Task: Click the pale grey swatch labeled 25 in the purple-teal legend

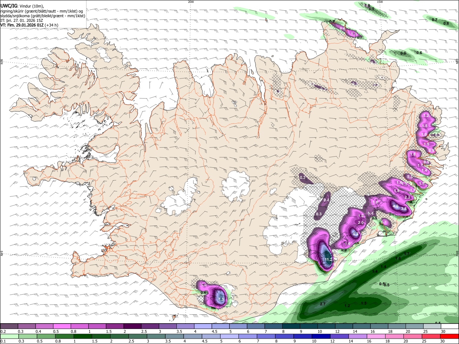Action: pos(432,326)
